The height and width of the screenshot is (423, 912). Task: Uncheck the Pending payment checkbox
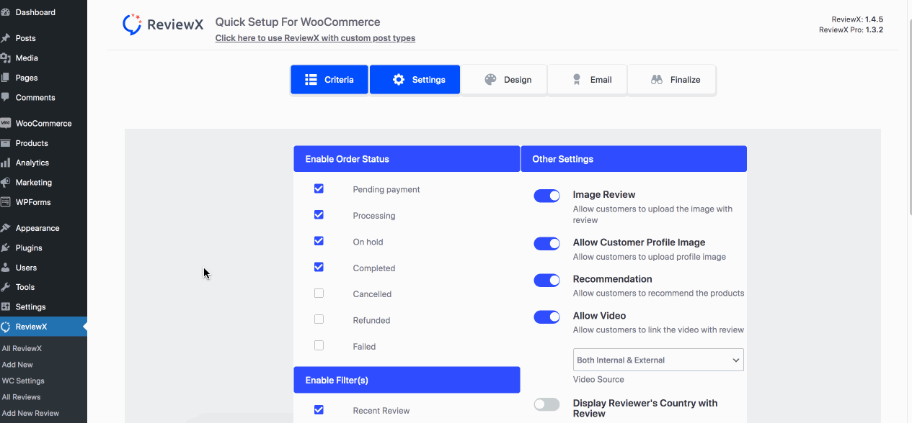pos(319,188)
